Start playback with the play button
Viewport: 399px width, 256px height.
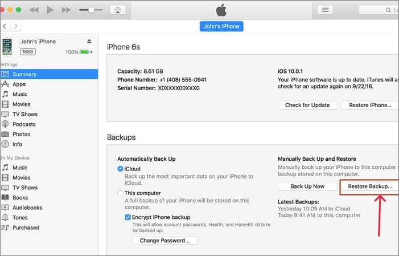[x=50, y=10]
